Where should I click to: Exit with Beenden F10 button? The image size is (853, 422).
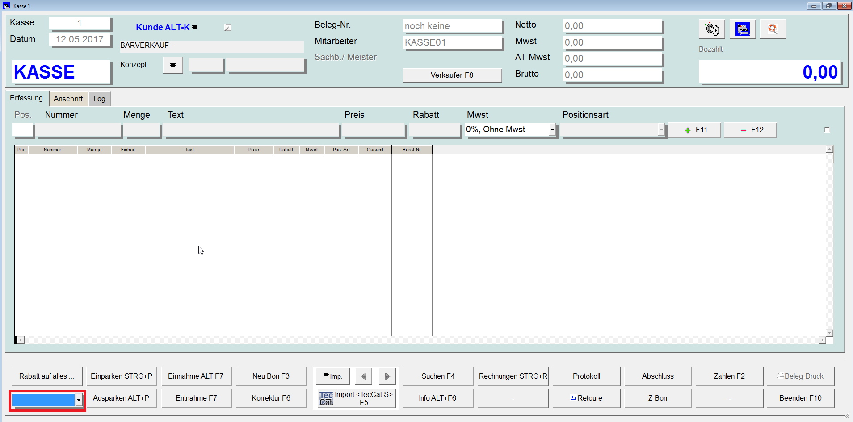(x=800, y=398)
